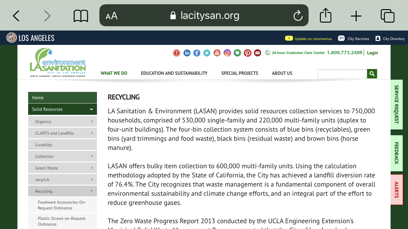Screen dimensions: 408x229
Task: Open the FEEDBACK side tab
Action: click(396, 153)
